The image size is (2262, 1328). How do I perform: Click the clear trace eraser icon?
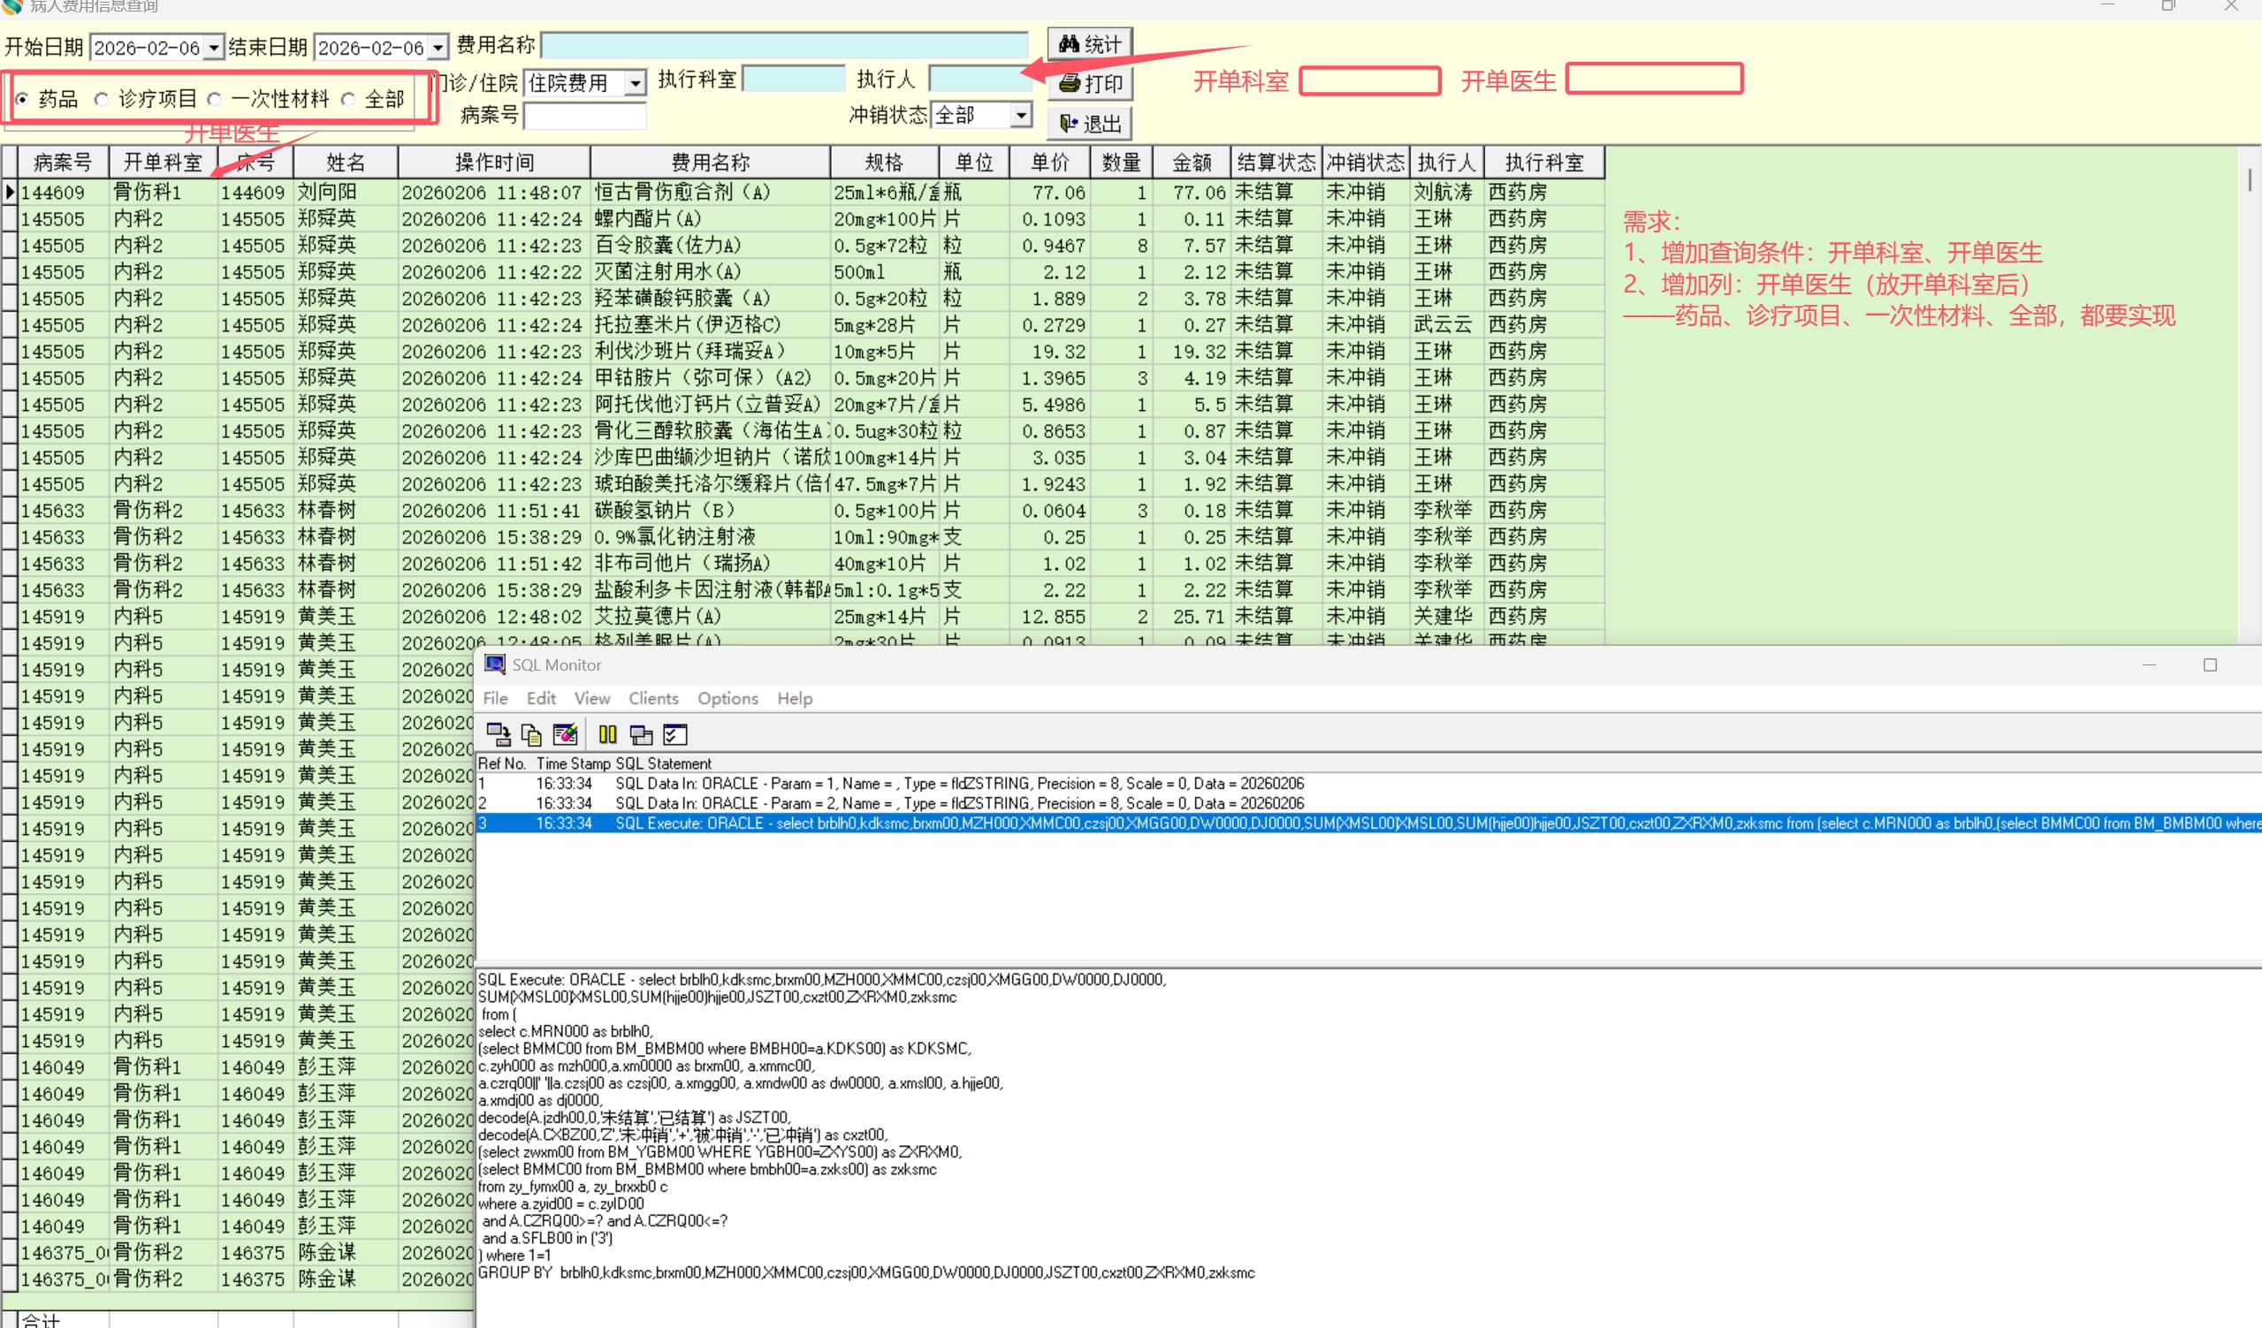point(565,735)
